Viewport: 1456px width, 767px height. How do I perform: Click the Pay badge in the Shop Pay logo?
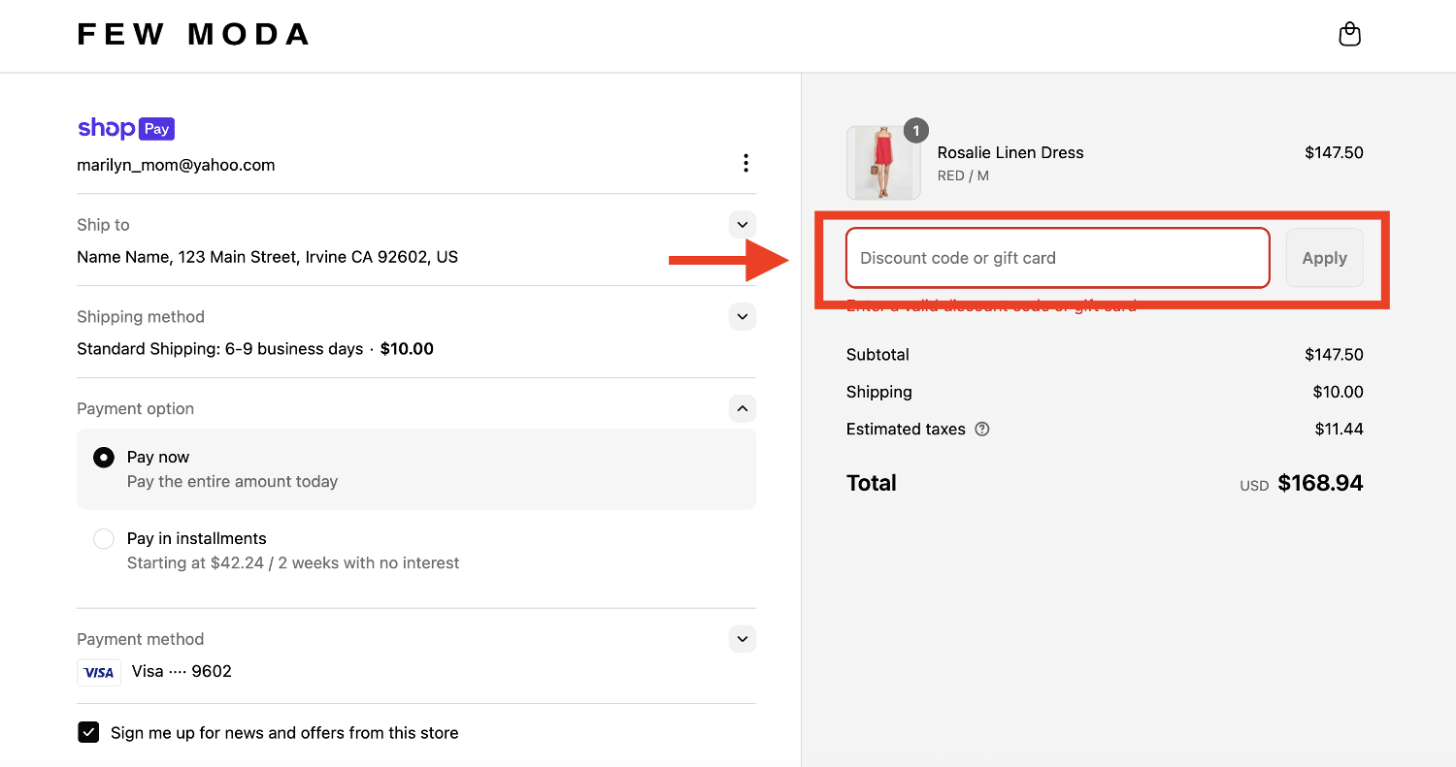pos(158,128)
